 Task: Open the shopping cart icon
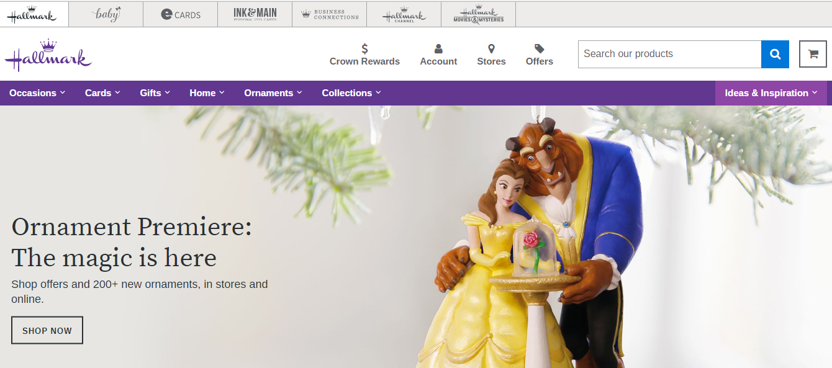tap(813, 54)
